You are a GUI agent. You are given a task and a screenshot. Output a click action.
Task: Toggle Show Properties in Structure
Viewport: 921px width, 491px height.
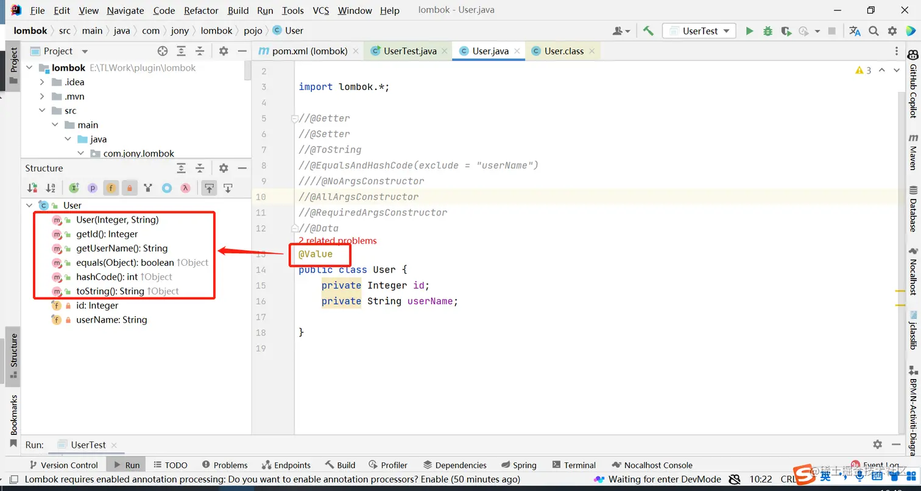coord(93,188)
